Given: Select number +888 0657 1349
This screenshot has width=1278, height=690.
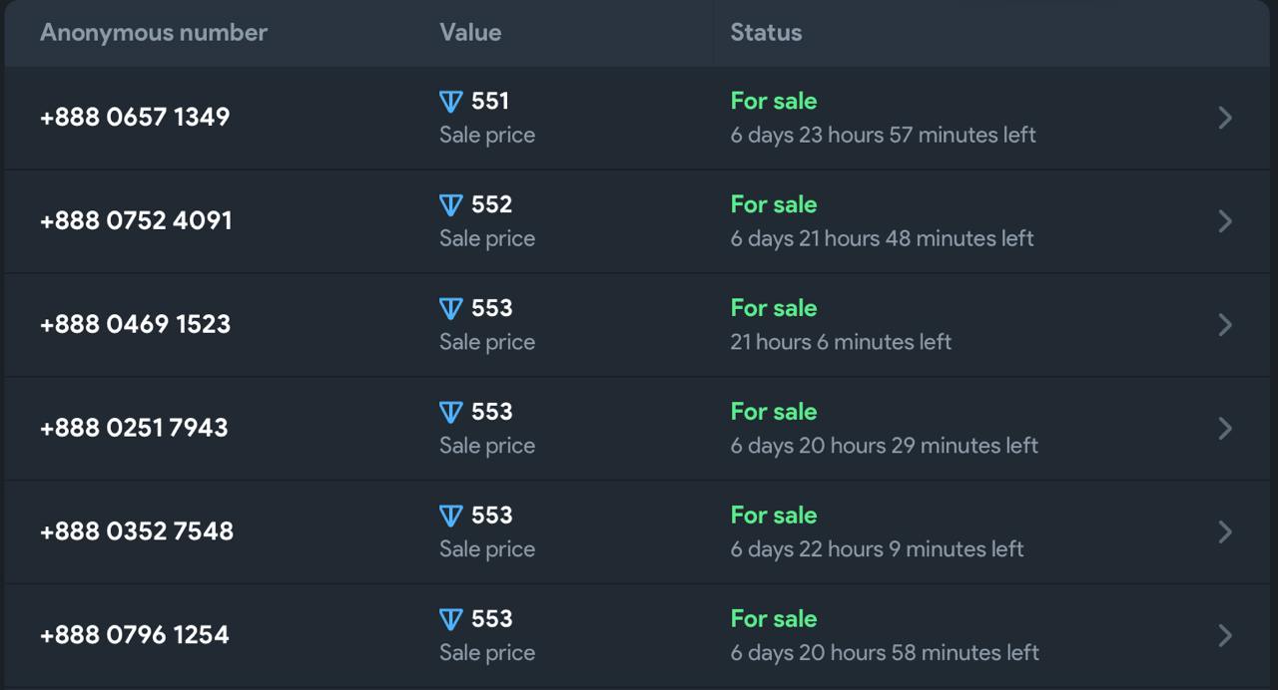Looking at the screenshot, I should 135,118.
